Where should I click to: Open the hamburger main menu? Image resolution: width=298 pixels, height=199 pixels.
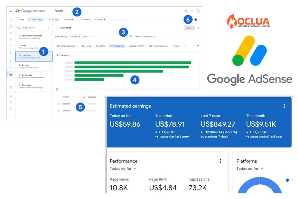tap(11, 11)
